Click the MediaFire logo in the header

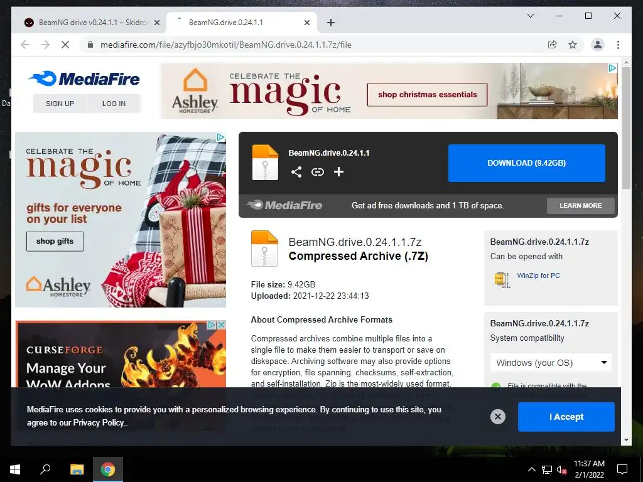point(85,78)
